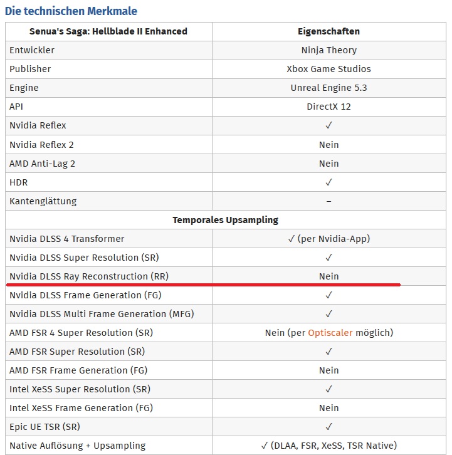Click the Optiscaler link
Screen dimensions: 452x455
(x=330, y=333)
